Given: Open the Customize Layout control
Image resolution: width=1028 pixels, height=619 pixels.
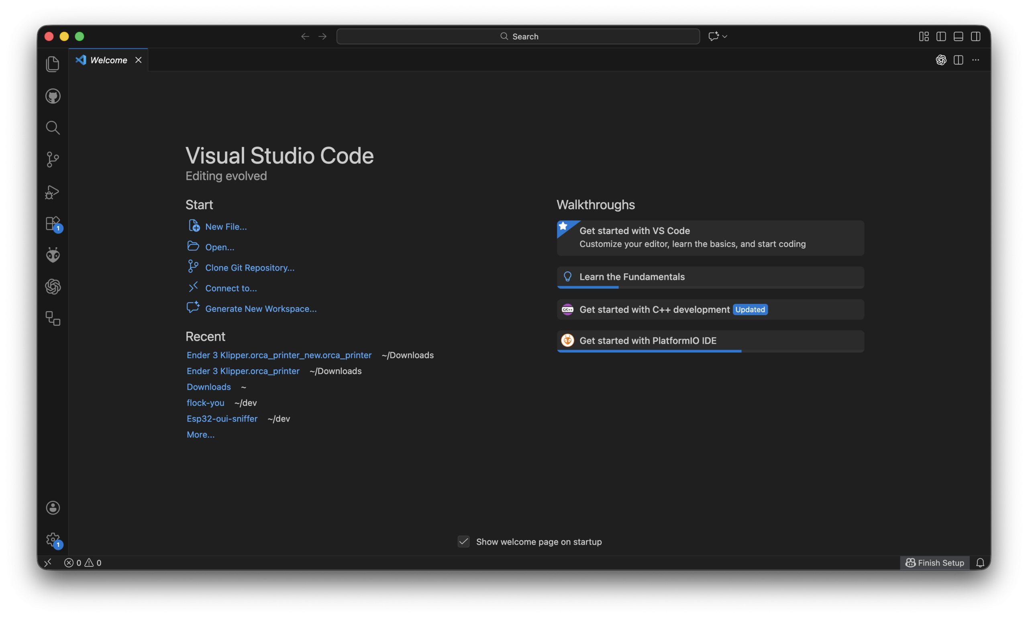Looking at the screenshot, I should tap(923, 36).
